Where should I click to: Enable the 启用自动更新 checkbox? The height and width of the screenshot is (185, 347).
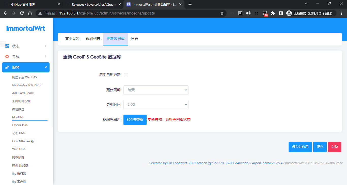[126, 75]
